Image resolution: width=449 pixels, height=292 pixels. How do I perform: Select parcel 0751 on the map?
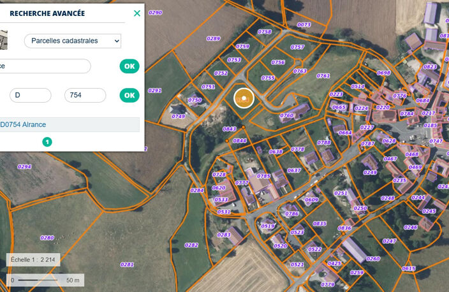[208, 87]
